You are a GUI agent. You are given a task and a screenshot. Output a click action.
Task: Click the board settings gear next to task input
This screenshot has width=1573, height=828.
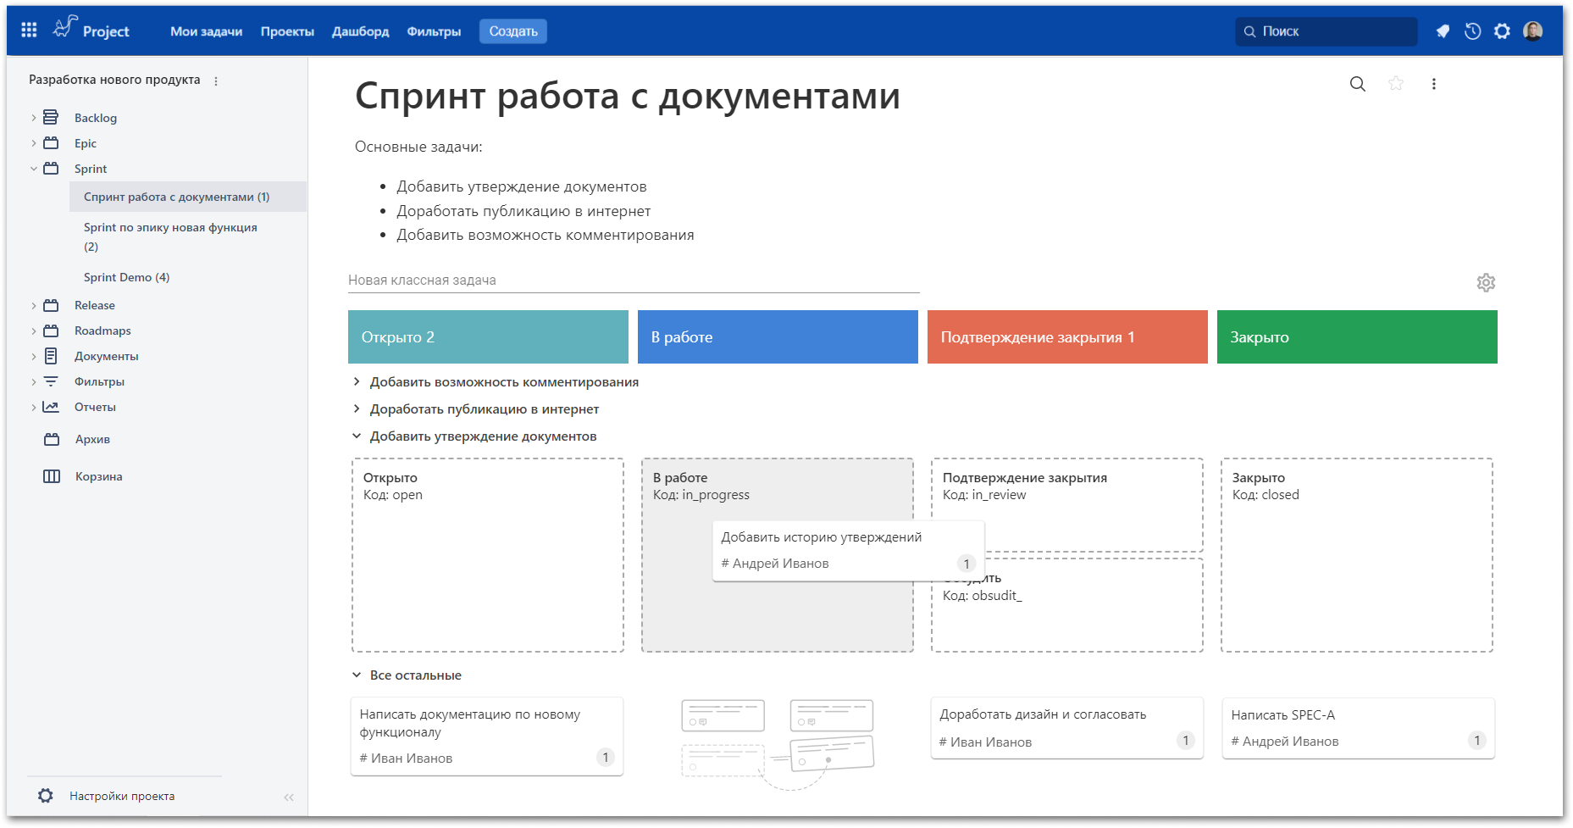point(1487,282)
